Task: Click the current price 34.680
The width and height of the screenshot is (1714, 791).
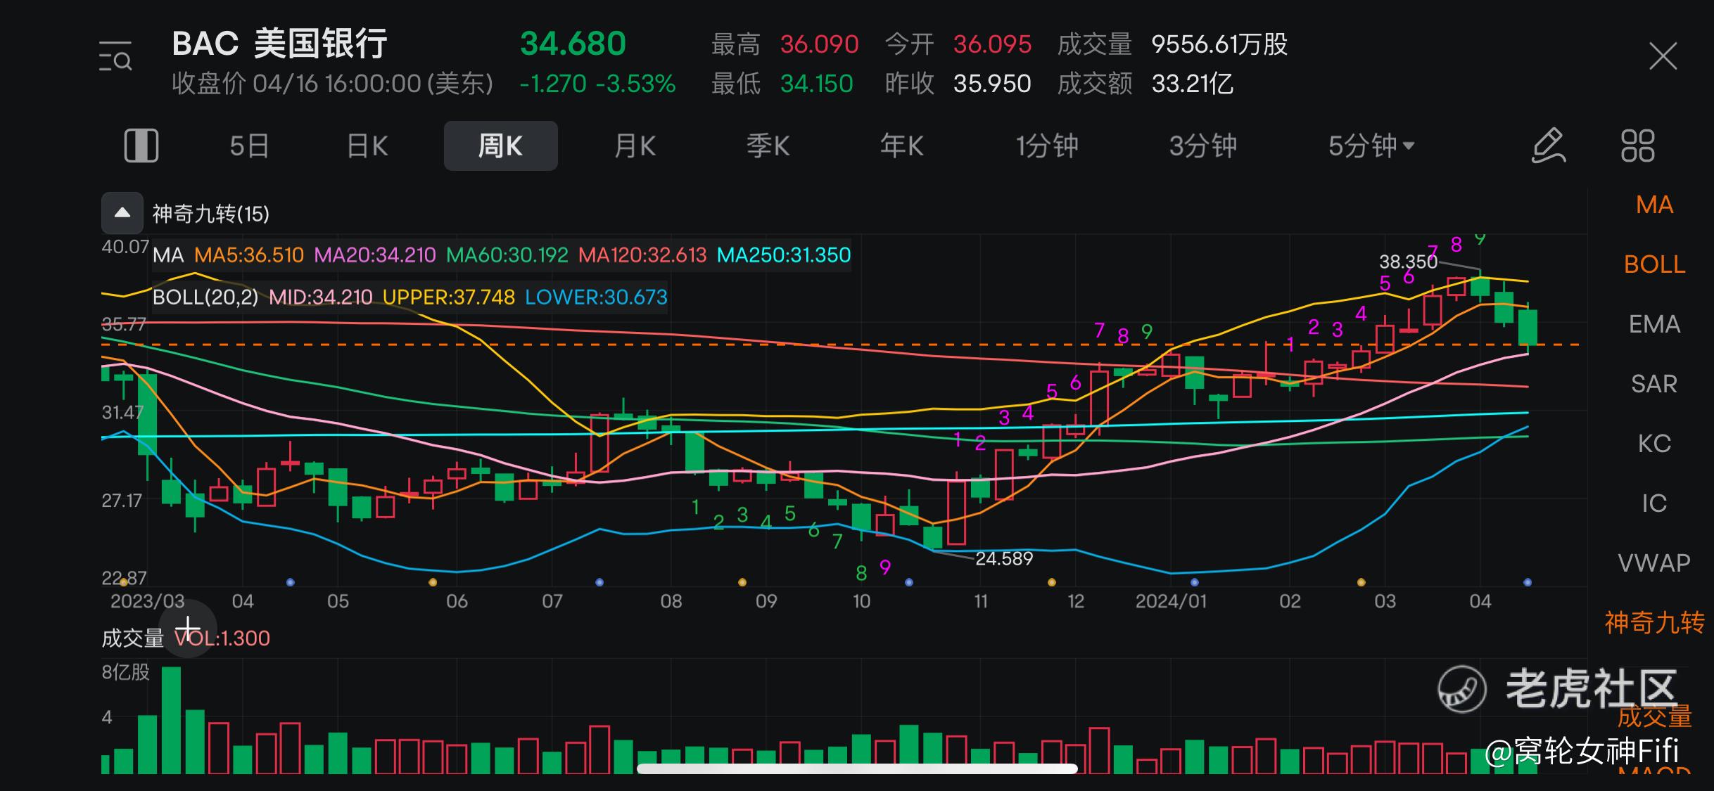Action: 573,44
